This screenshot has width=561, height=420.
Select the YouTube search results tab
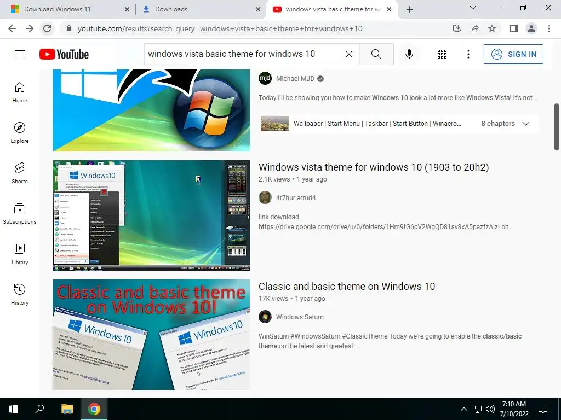click(x=333, y=9)
